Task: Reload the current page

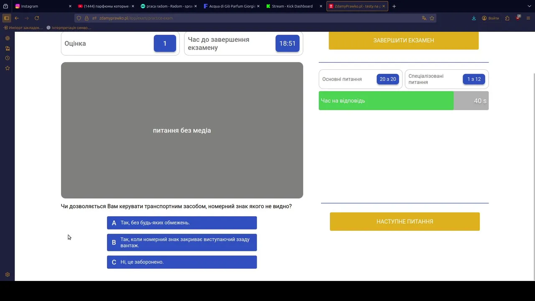Action: (x=37, y=18)
